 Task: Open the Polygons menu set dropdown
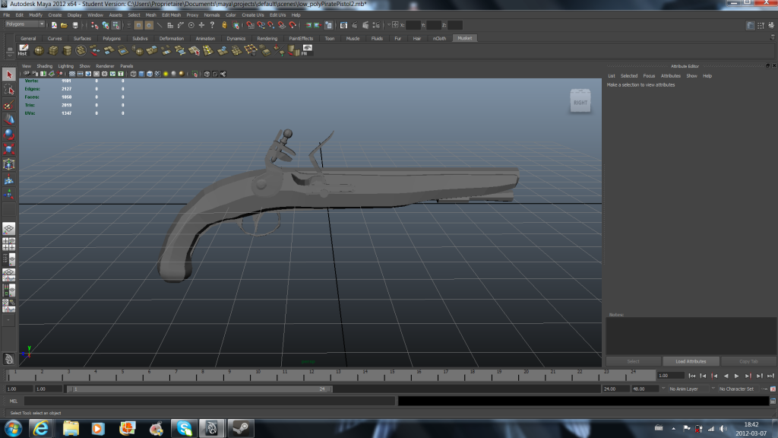[25, 24]
